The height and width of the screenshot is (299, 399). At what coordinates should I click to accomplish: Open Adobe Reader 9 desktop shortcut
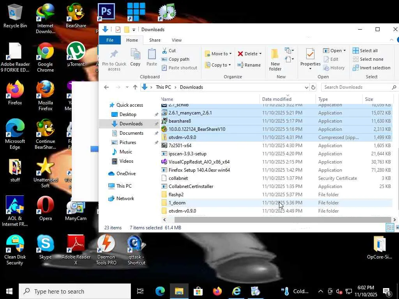15,57
